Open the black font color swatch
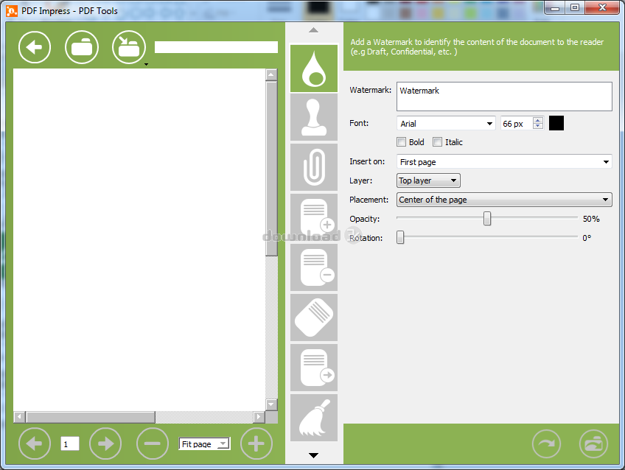This screenshot has width=625, height=470. pyautogui.click(x=556, y=123)
